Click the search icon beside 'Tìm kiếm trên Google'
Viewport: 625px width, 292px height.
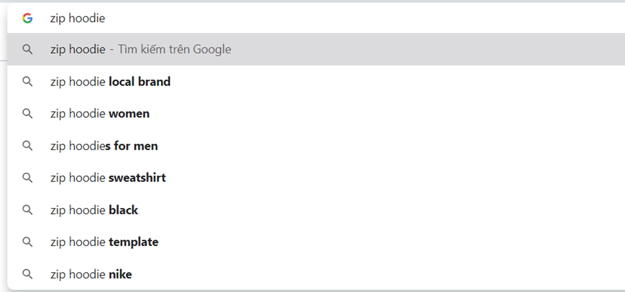pyautogui.click(x=28, y=50)
